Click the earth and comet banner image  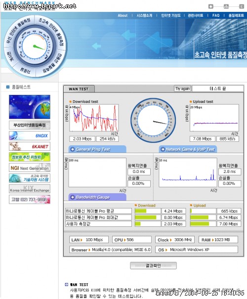(x=30, y=107)
